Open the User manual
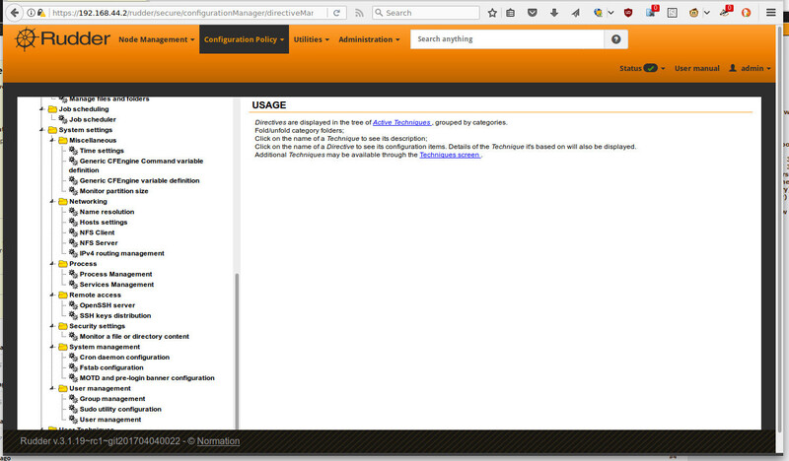Screen dimensions: 789x461 pos(697,68)
